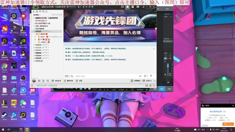Launch GeForce Experience desktop shortcut
This screenshot has height=132, width=235.
click(23, 43)
